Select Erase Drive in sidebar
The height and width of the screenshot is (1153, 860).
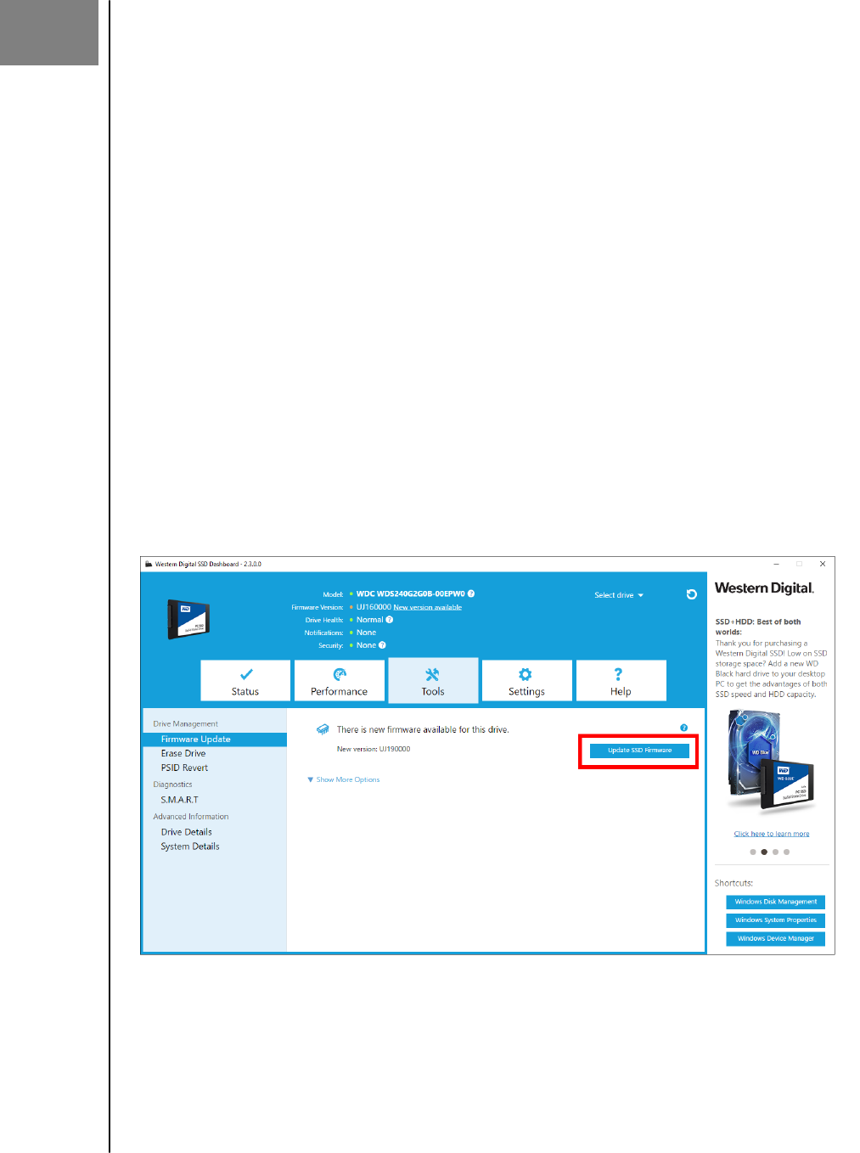(183, 753)
